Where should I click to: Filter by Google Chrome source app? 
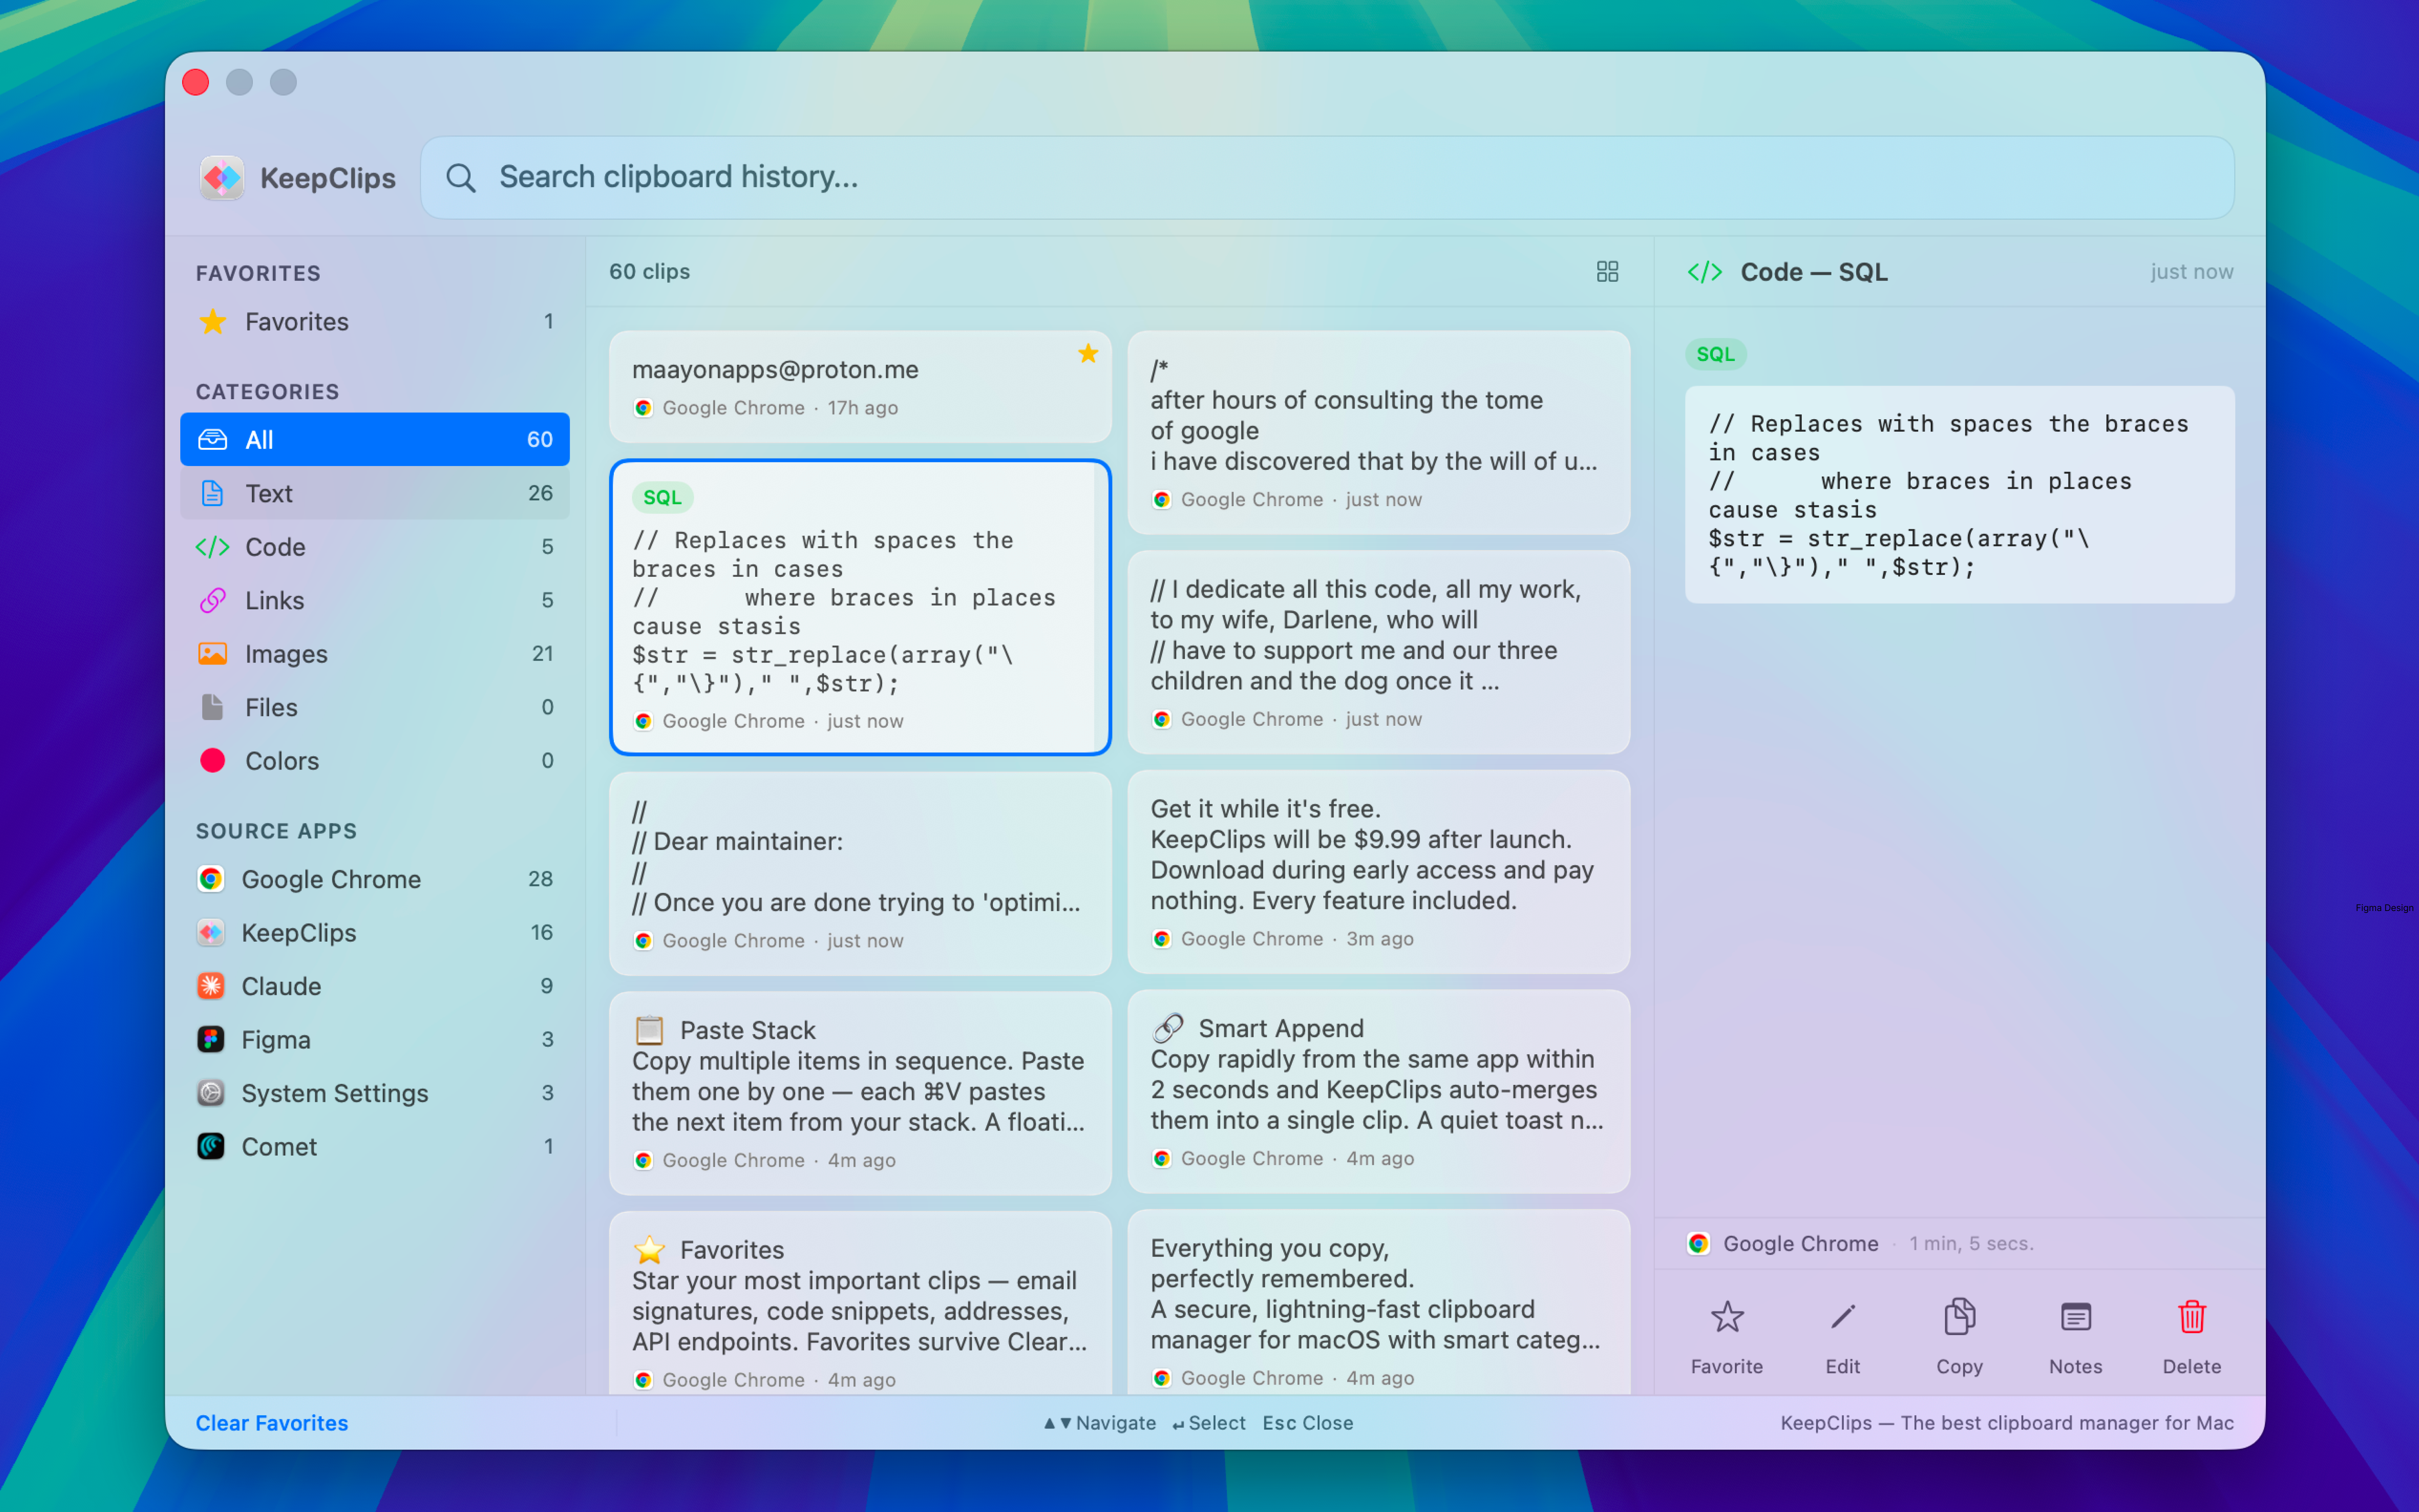point(375,879)
